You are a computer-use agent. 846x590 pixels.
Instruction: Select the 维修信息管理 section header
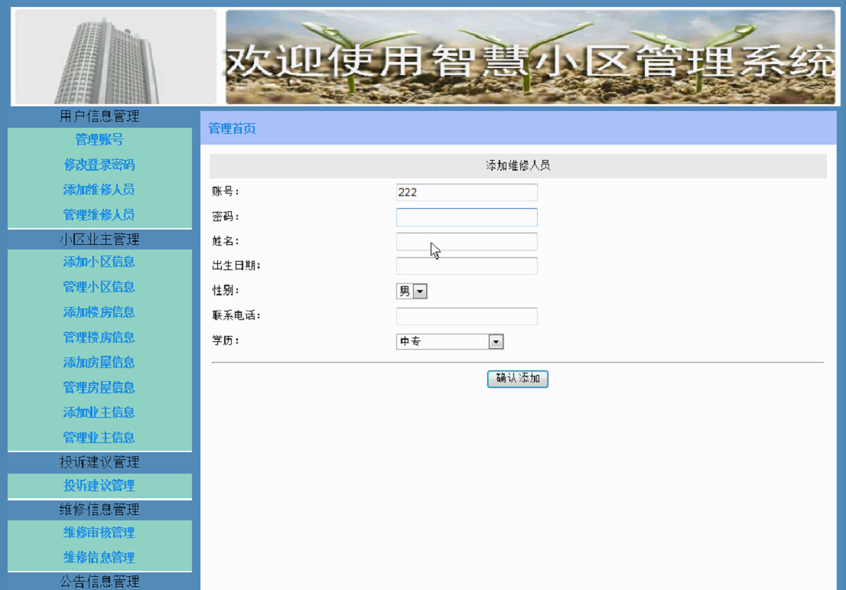[x=99, y=509]
